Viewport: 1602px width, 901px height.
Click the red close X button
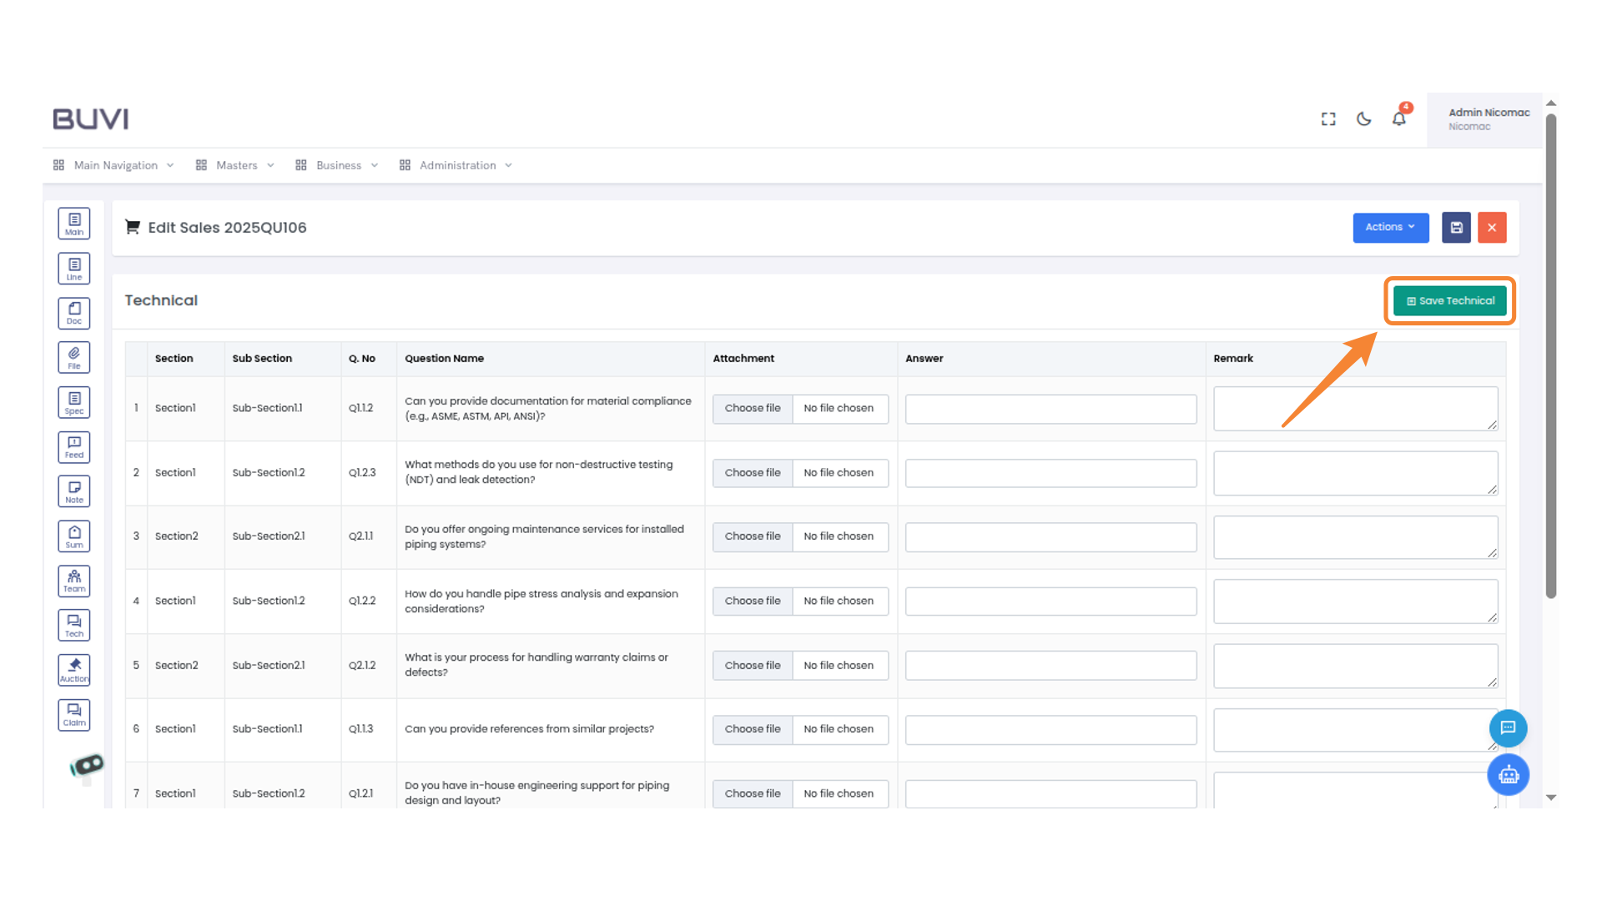pyautogui.click(x=1492, y=228)
